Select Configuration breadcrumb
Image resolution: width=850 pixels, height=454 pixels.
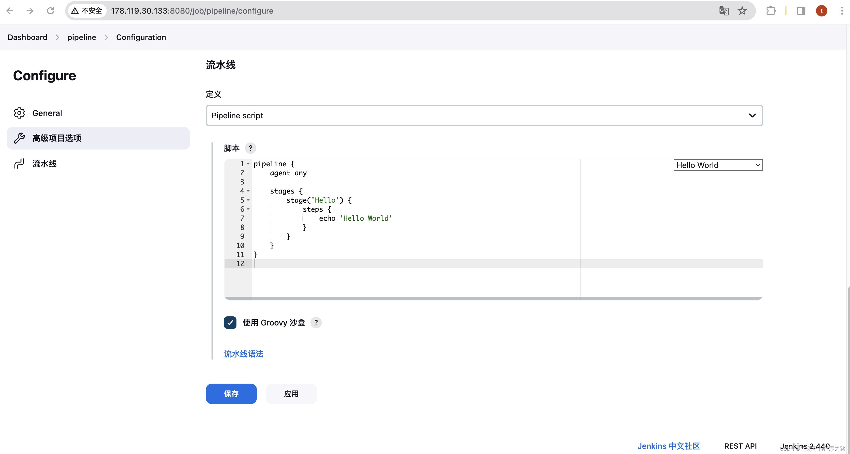click(x=141, y=37)
